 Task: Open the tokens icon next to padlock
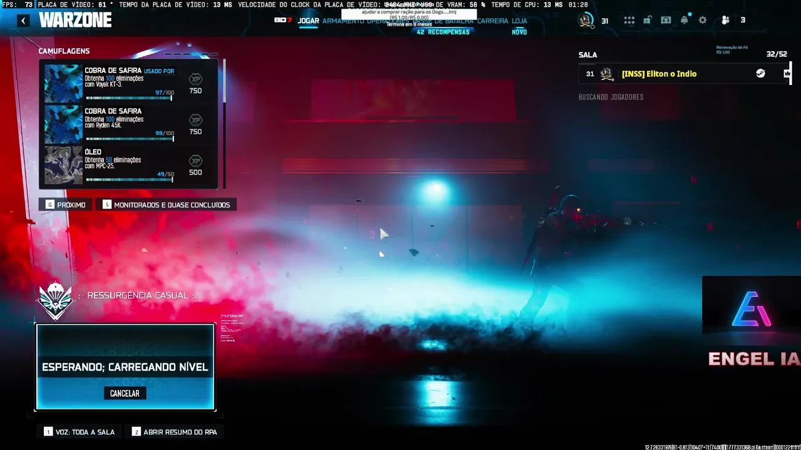tap(666, 20)
